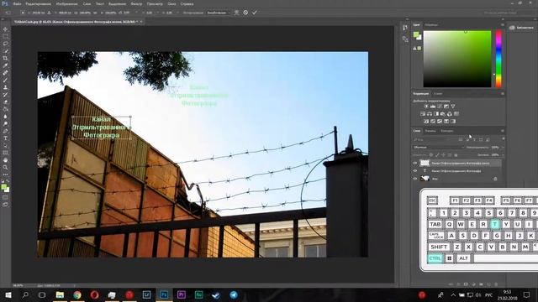Cancel the transform in options bar

pos(245,13)
